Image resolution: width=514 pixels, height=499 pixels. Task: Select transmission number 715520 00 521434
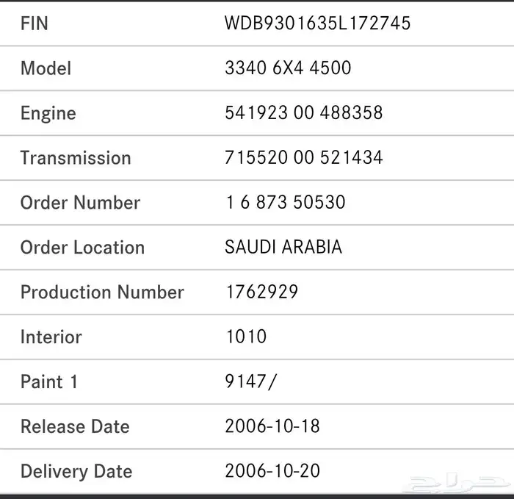click(304, 158)
